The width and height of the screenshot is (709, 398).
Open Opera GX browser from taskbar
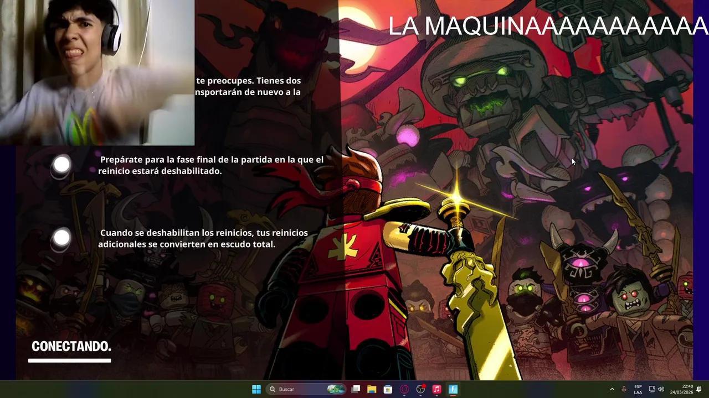point(404,389)
